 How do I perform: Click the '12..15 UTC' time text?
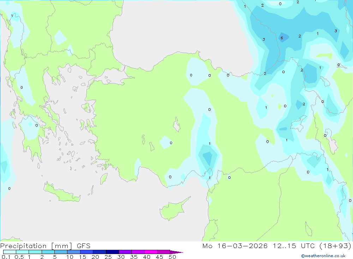coord(294,246)
